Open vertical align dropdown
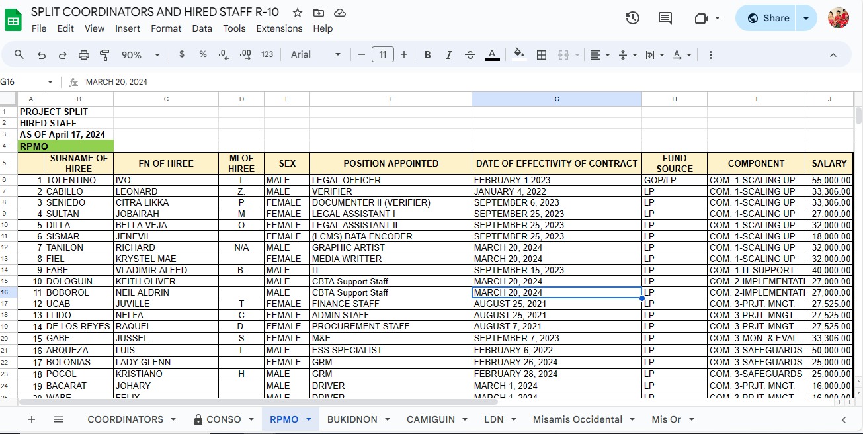Image resolution: width=863 pixels, height=434 pixels. [x=628, y=54]
